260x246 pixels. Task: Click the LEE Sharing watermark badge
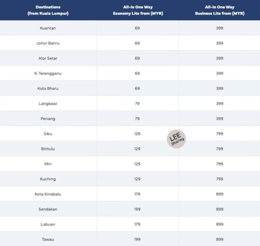pos(176,139)
